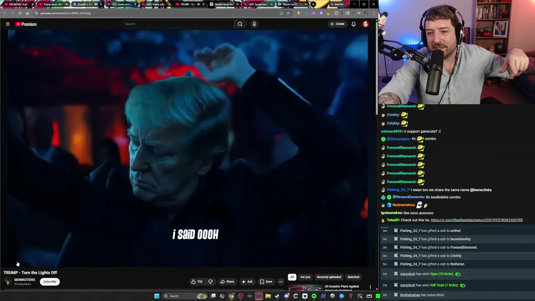This screenshot has height=301, width=535.
Task: Click Aaronko6 sent Hell Yeah event
Action: coord(457,285)
